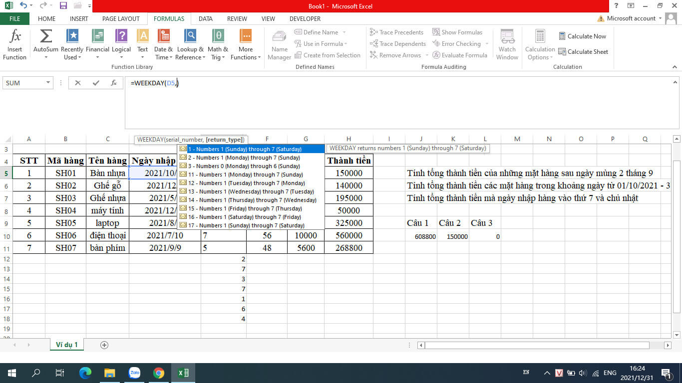
Task: Open the Watch Window
Action: tap(507, 45)
